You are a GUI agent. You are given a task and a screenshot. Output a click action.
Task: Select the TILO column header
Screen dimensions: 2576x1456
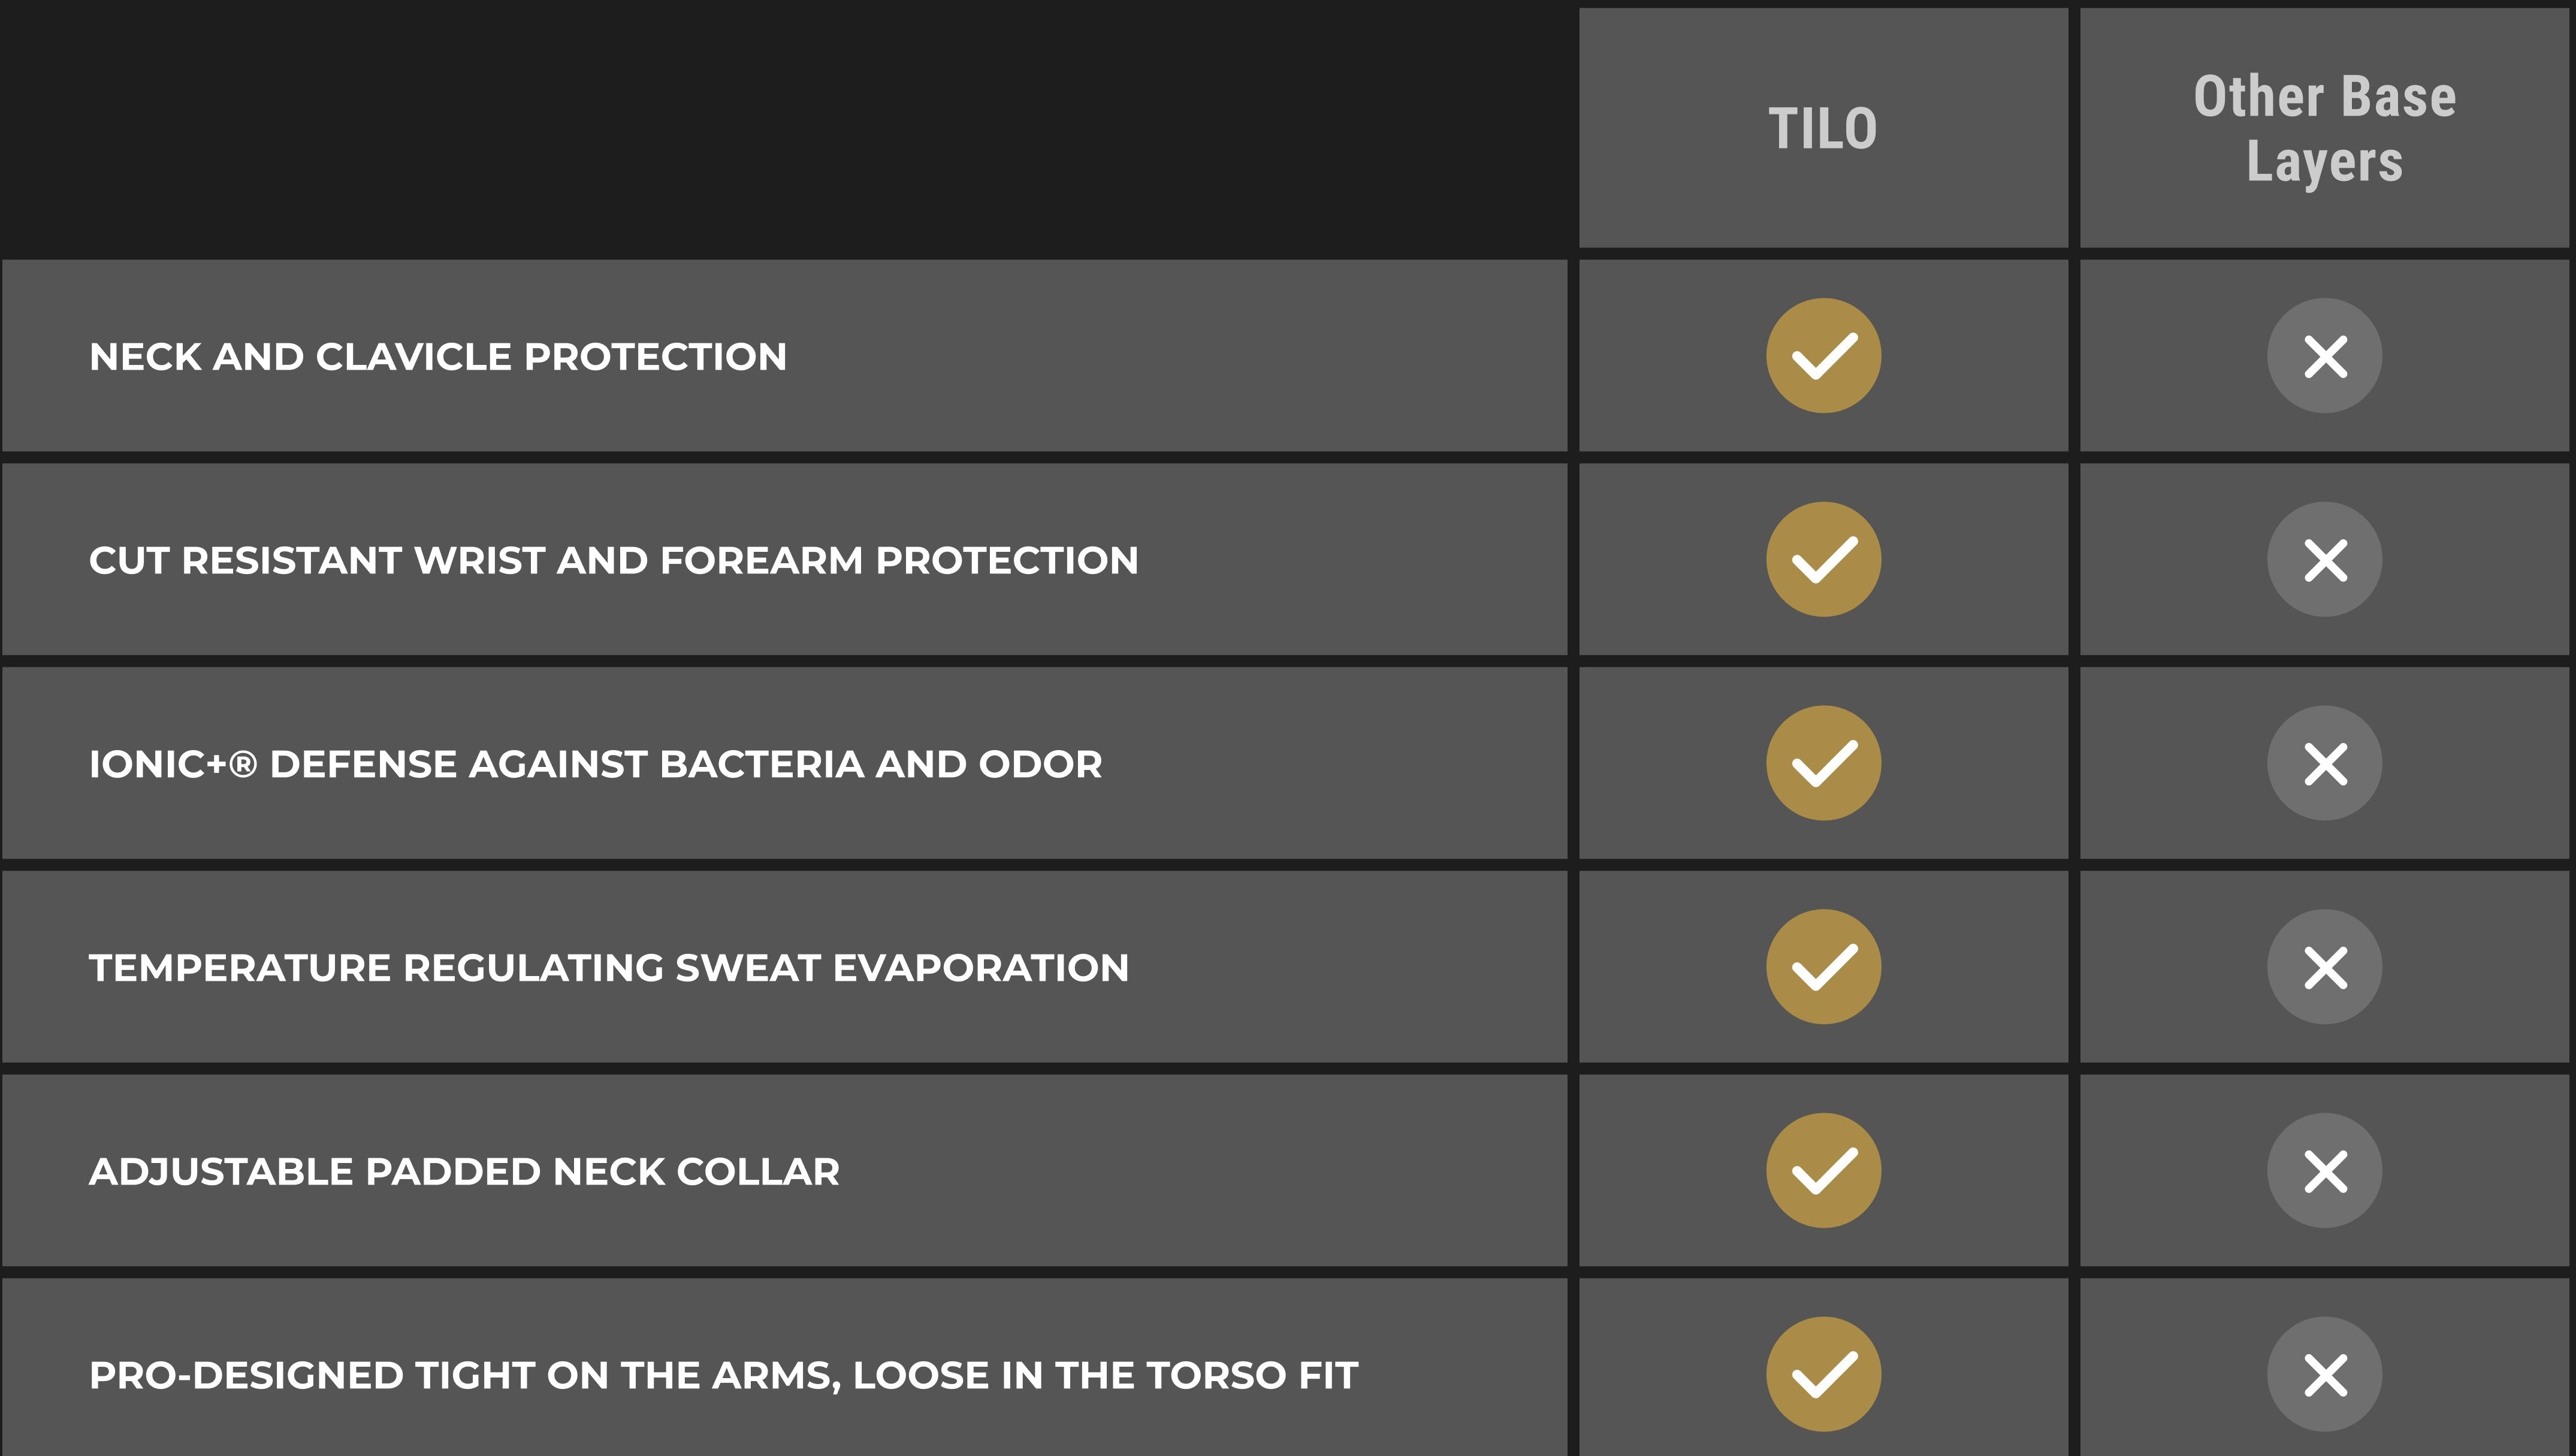pos(1823,129)
